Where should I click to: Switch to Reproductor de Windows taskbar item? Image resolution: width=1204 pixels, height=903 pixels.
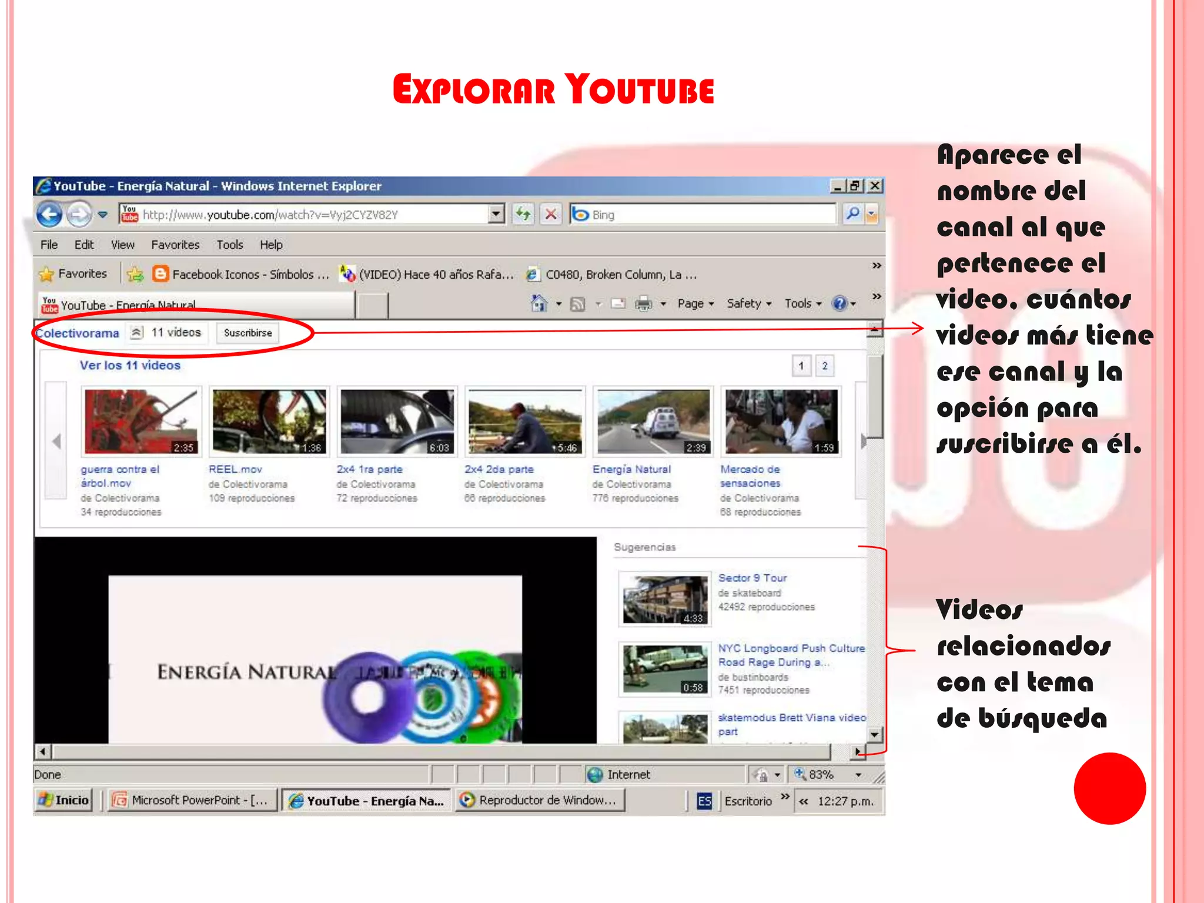[x=539, y=800]
